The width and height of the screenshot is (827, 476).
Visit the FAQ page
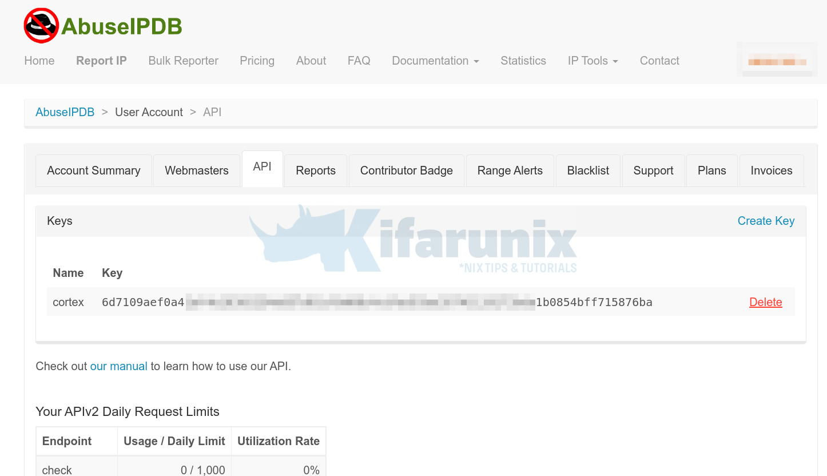(359, 61)
